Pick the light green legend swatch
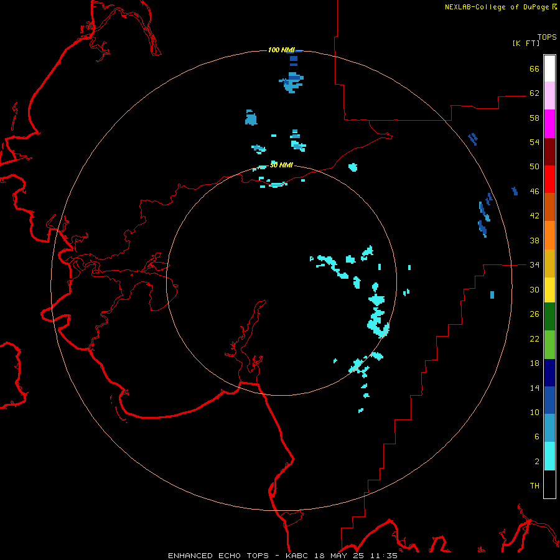The image size is (560, 560). click(x=549, y=345)
